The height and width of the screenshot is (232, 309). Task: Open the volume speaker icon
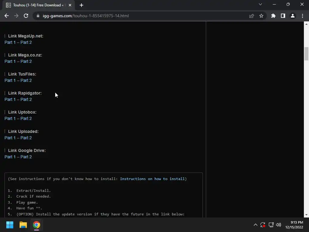tap(279, 225)
